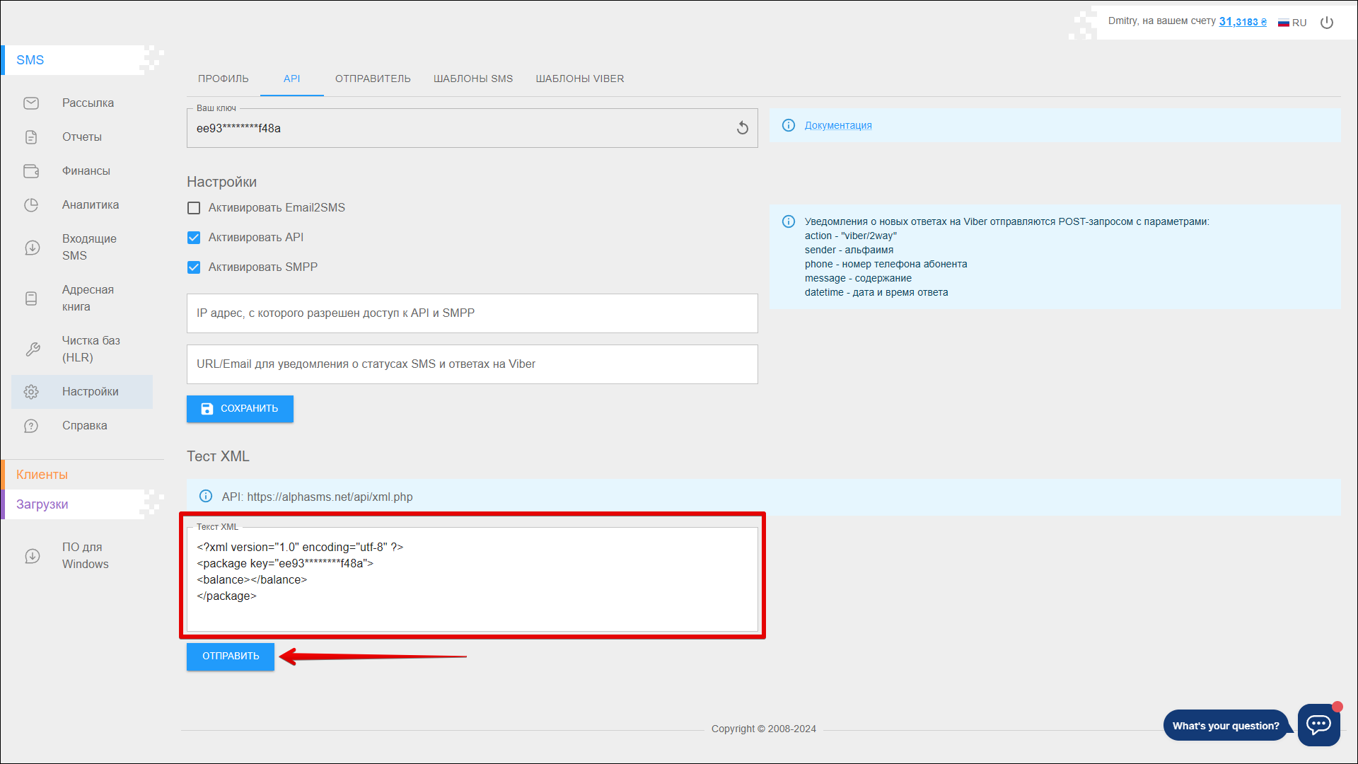Click the Справка question mark icon
1358x764 pixels.
31,426
